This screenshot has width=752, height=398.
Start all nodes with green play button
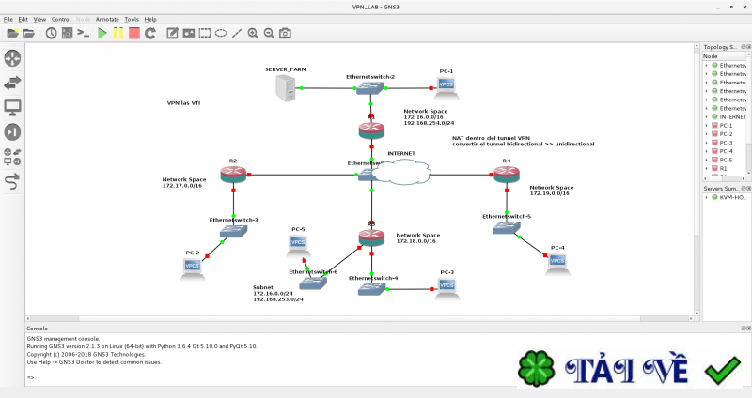point(102,33)
